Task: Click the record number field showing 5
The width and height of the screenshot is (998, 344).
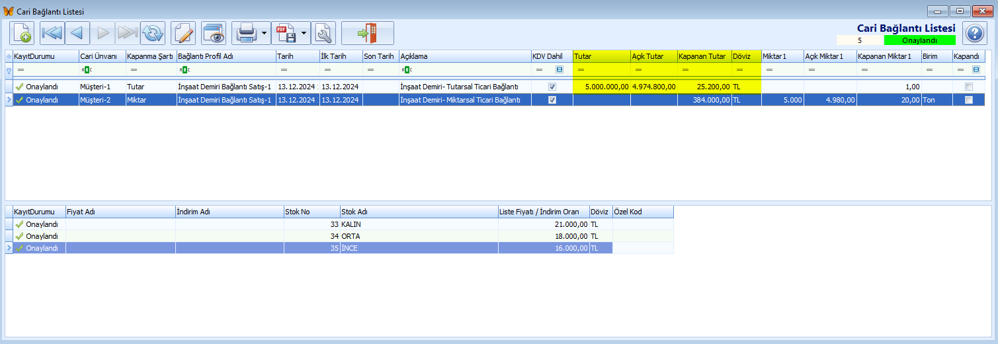Action: (x=860, y=40)
